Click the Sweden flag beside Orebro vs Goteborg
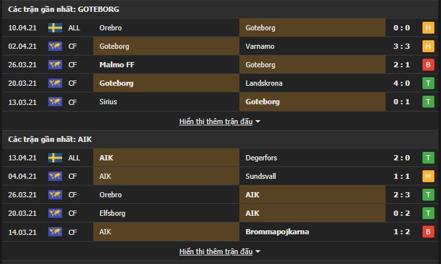Image resolution: width=441 pixels, height=264 pixels. click(55, 28)
